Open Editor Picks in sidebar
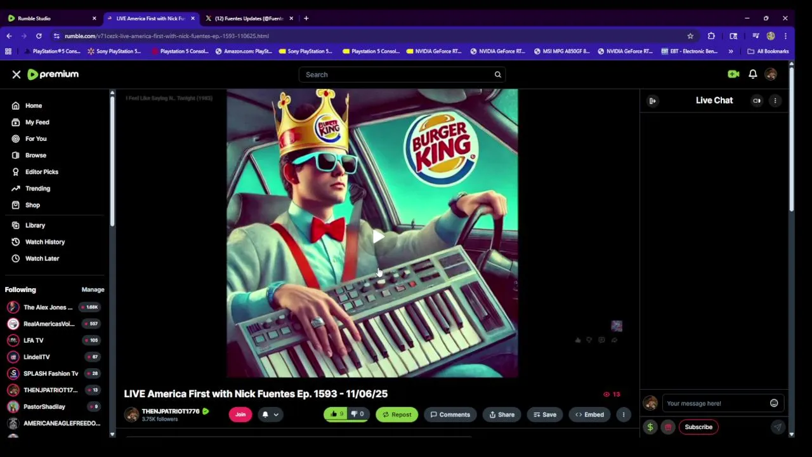Screen dimensions: 812x457 click(x=41, y=171)
